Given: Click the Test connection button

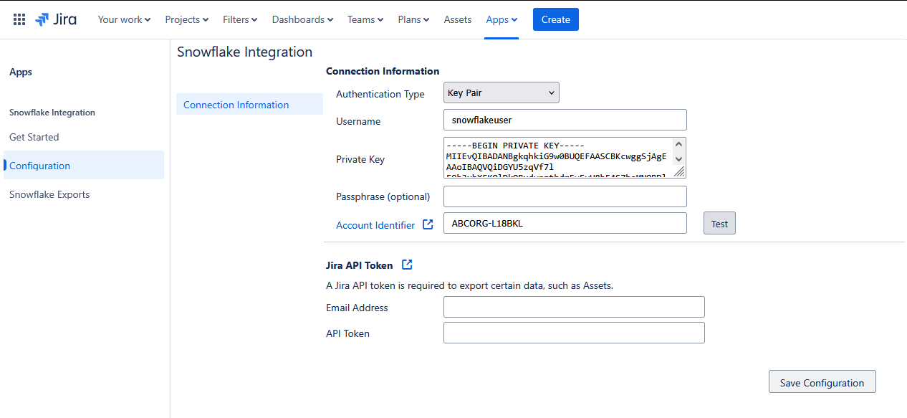Looking at the screenshot, I should point(719,224).
